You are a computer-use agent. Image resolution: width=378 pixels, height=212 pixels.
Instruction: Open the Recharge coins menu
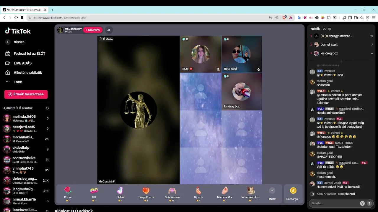(x=293, y=194)
